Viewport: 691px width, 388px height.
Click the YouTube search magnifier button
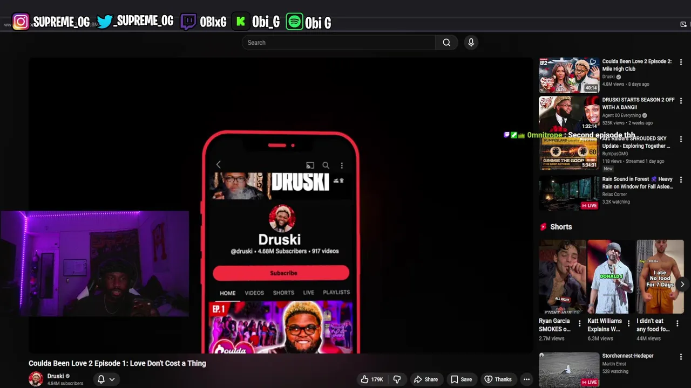(x=446, y=43)
